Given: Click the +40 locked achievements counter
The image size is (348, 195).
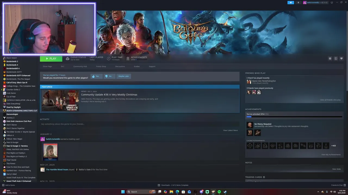Looking at the screenshot, I should pyautogui.click(x=333, y=146).
